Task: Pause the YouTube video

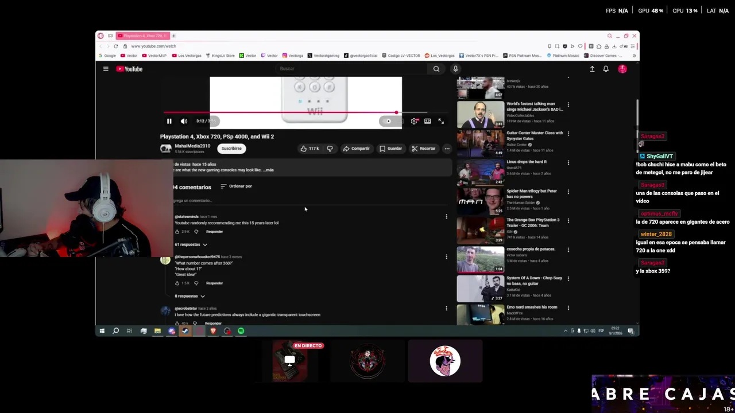Action: point(169,121)
